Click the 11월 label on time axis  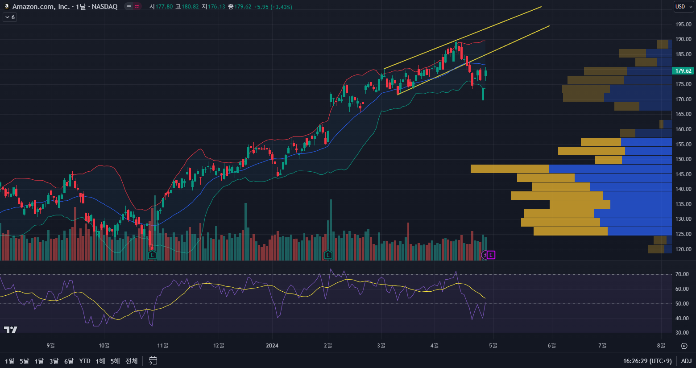pos(163,346)
